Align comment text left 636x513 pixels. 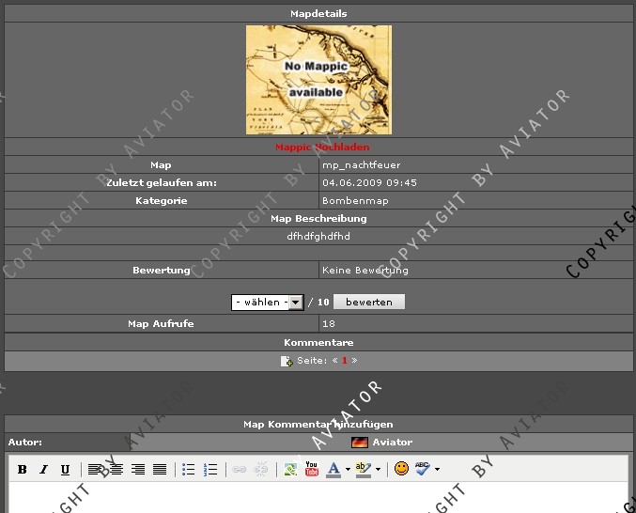click(95, 469)
